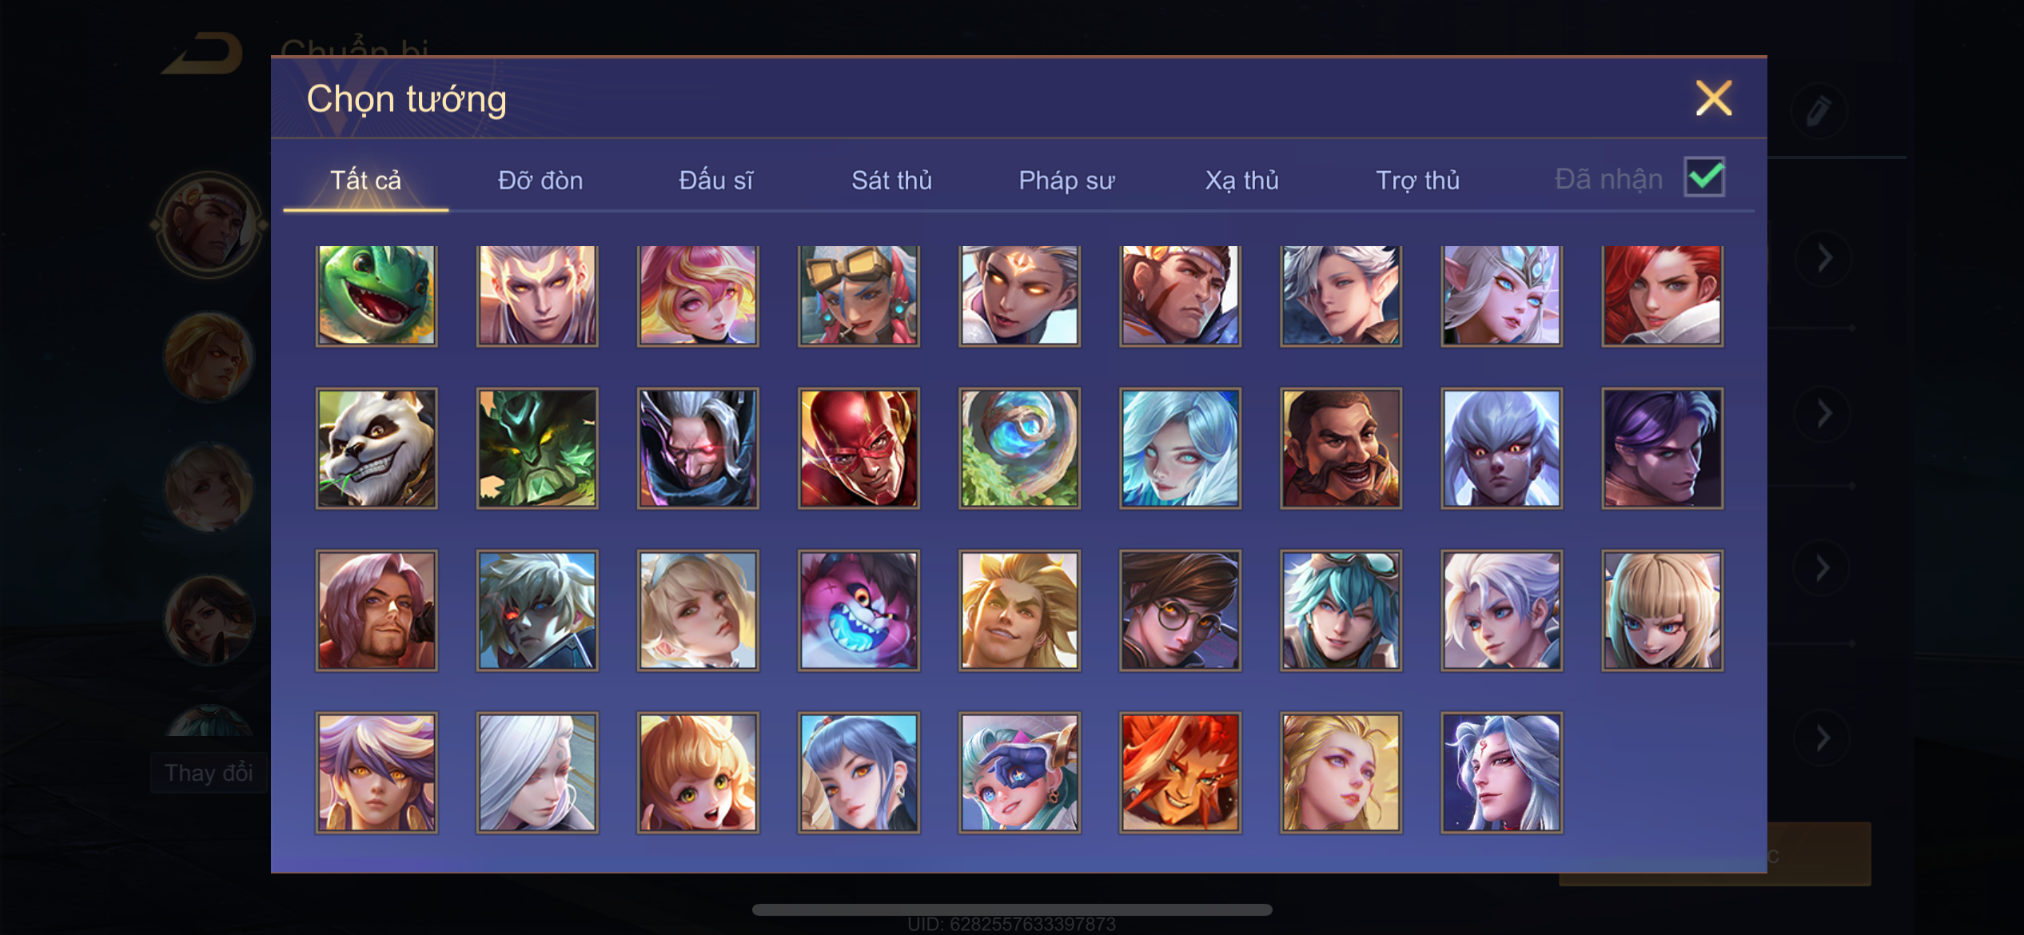Select the purple grinning cat hero
The image size is (2024, 935).
tap(859, 611)
